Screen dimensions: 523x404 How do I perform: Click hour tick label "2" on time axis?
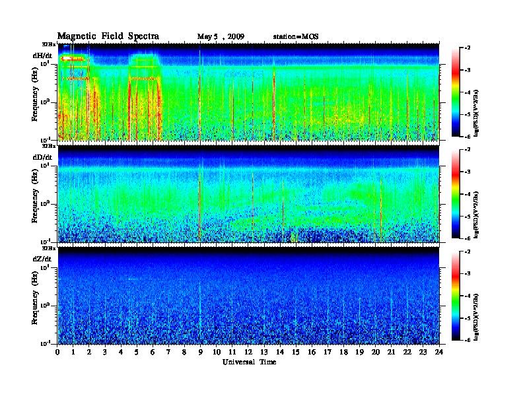point(89,352)
